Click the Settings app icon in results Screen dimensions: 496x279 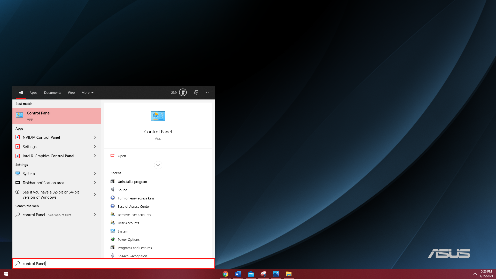18,146
